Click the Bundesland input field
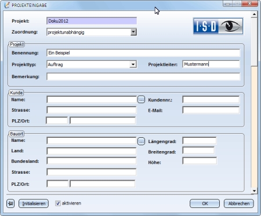Image resolution: width=261 pixels, height=216 pixels. [x=92, y=161]
